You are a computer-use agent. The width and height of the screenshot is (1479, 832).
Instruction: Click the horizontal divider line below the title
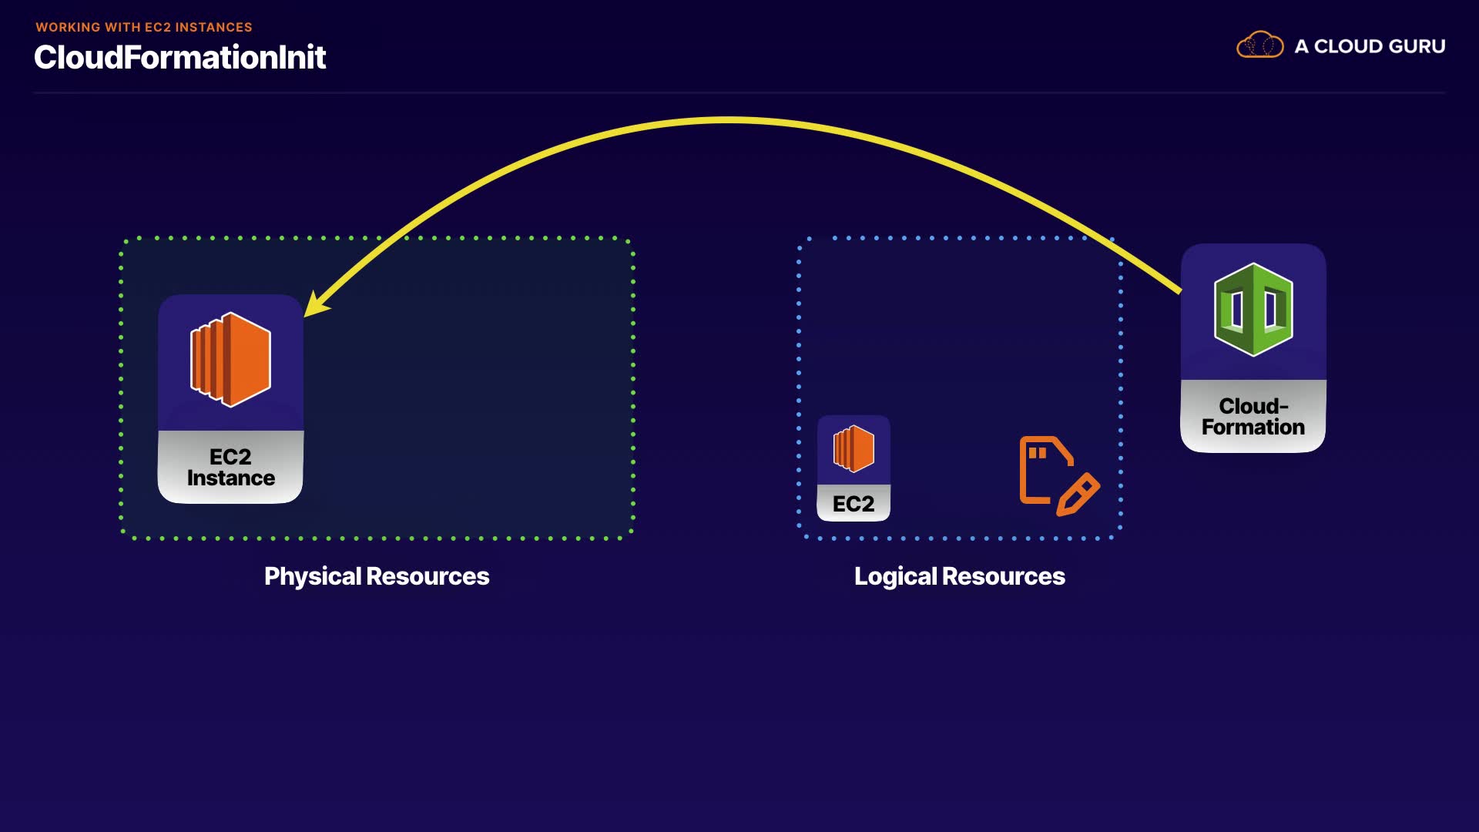[x=739, y=93]
